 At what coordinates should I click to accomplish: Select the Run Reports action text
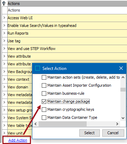(18, 33)
